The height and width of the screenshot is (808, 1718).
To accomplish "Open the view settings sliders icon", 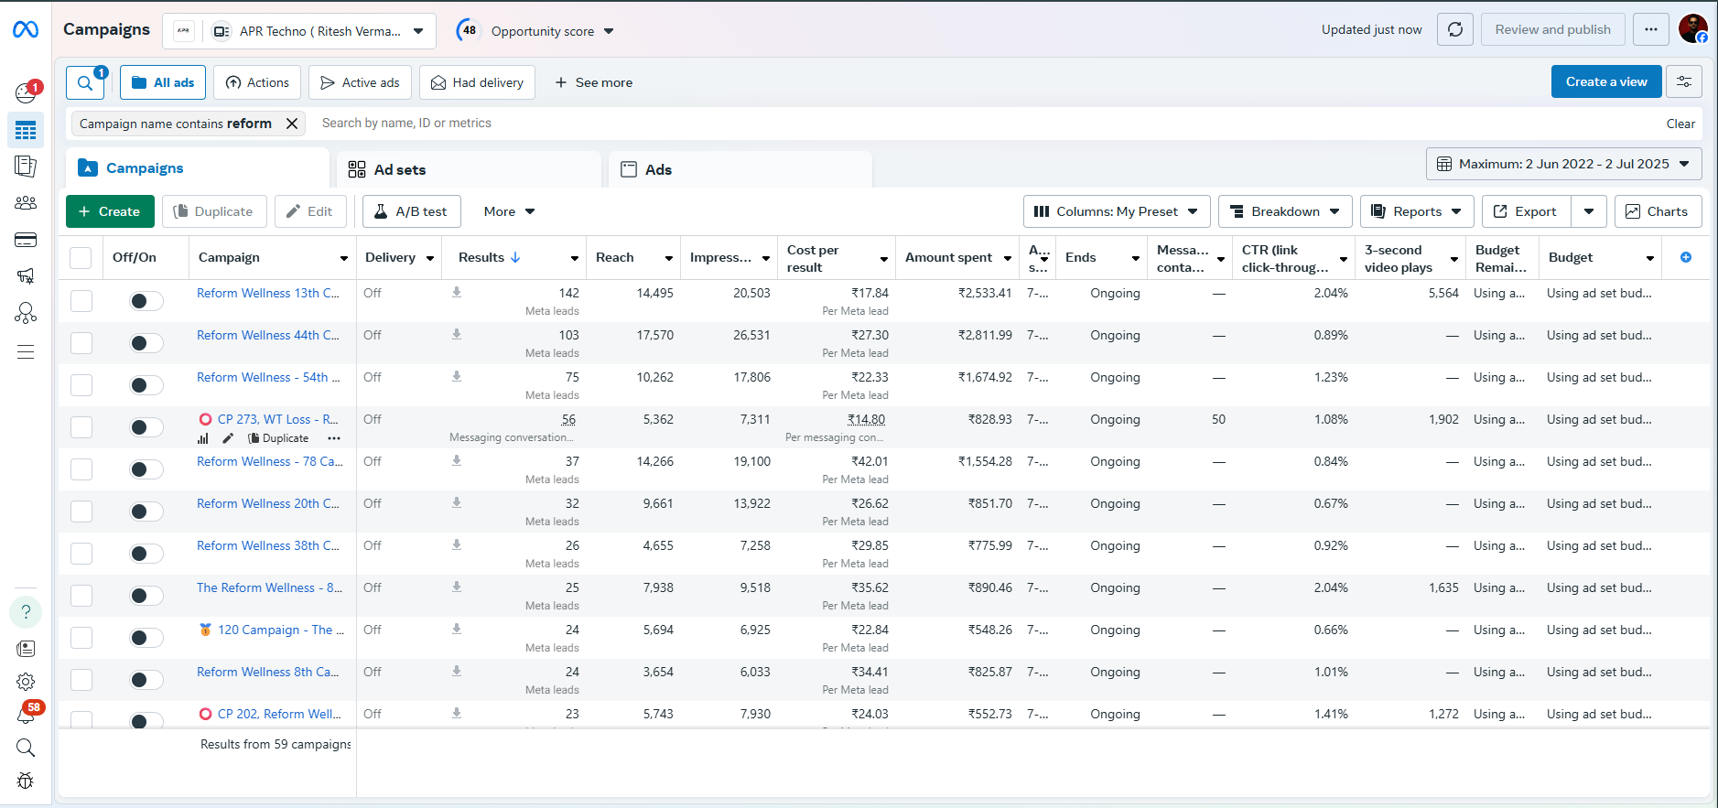I will pyautogui.click(x=1683, y=81).
